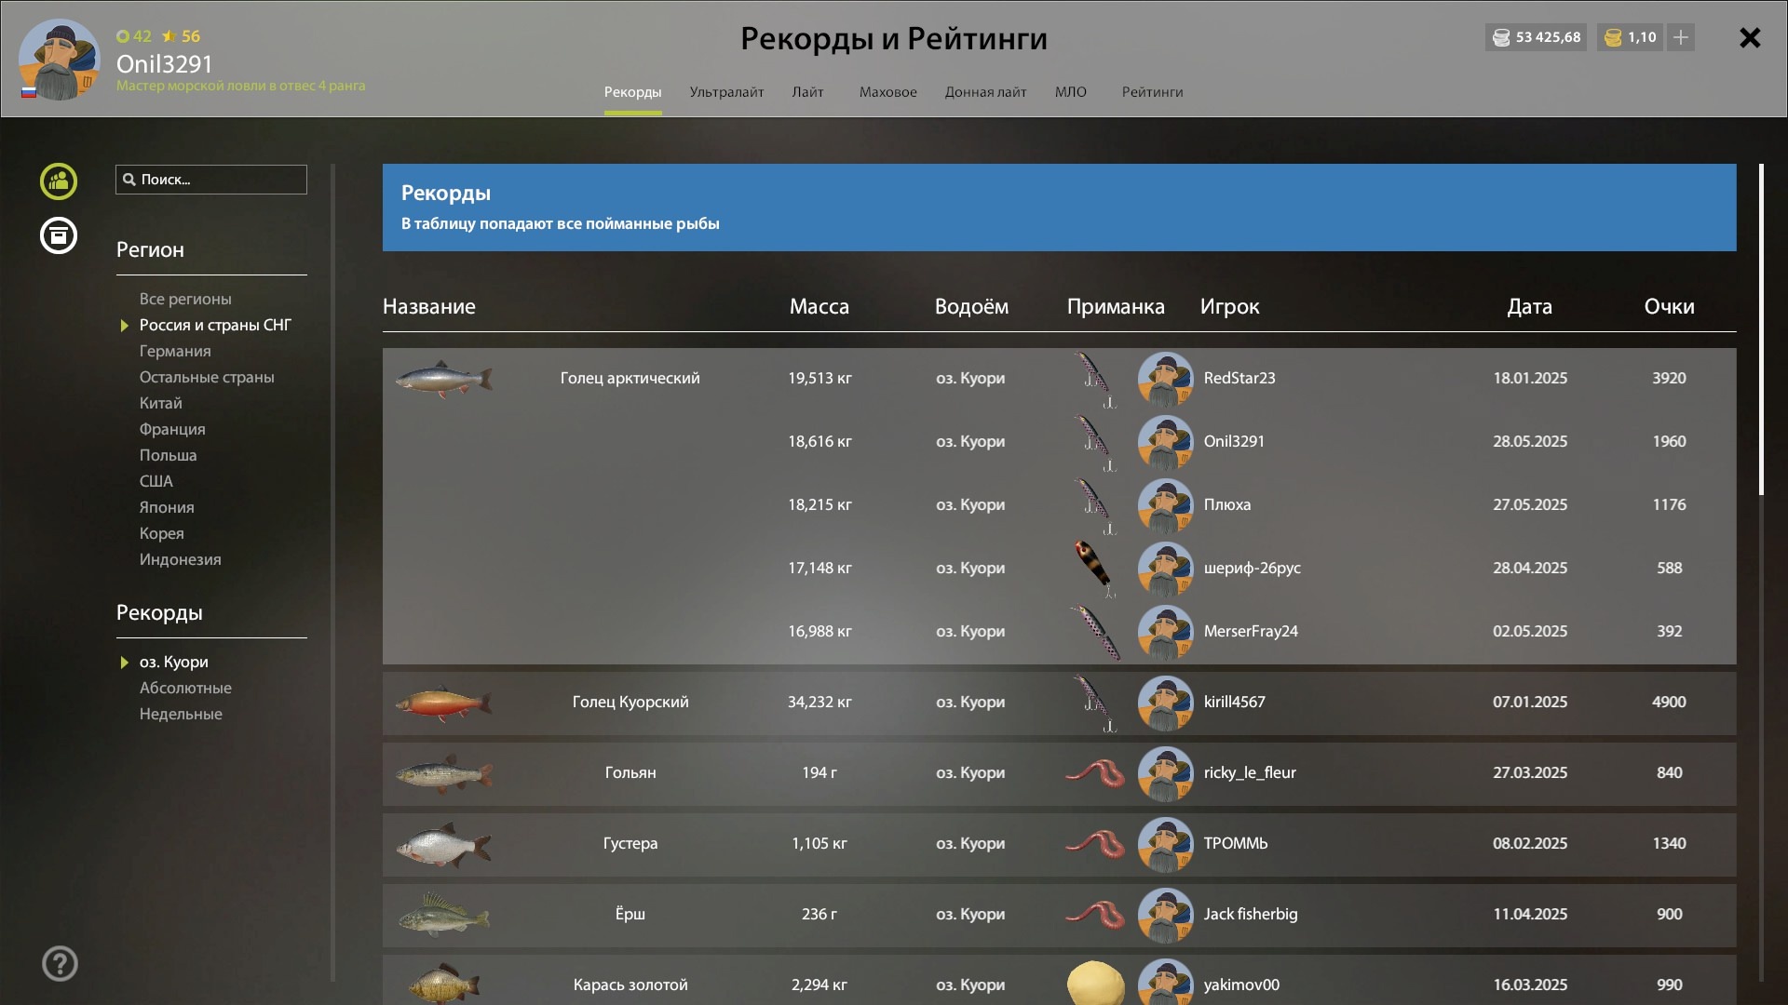Viewport: 1788px width, 1005px height.
Task: Switch to the МЛО tab
Action: click(x=1070, y=92)
